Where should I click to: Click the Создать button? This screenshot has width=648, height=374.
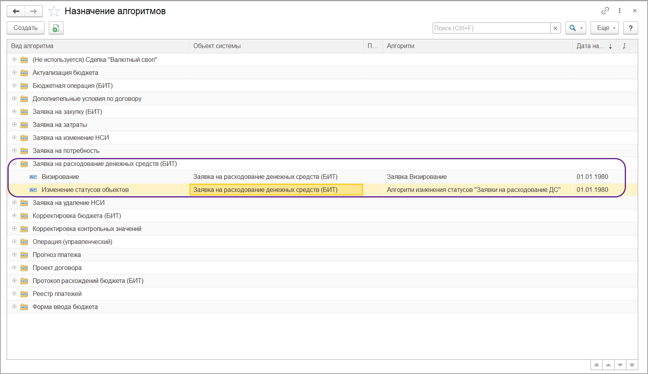click(26, 28)
